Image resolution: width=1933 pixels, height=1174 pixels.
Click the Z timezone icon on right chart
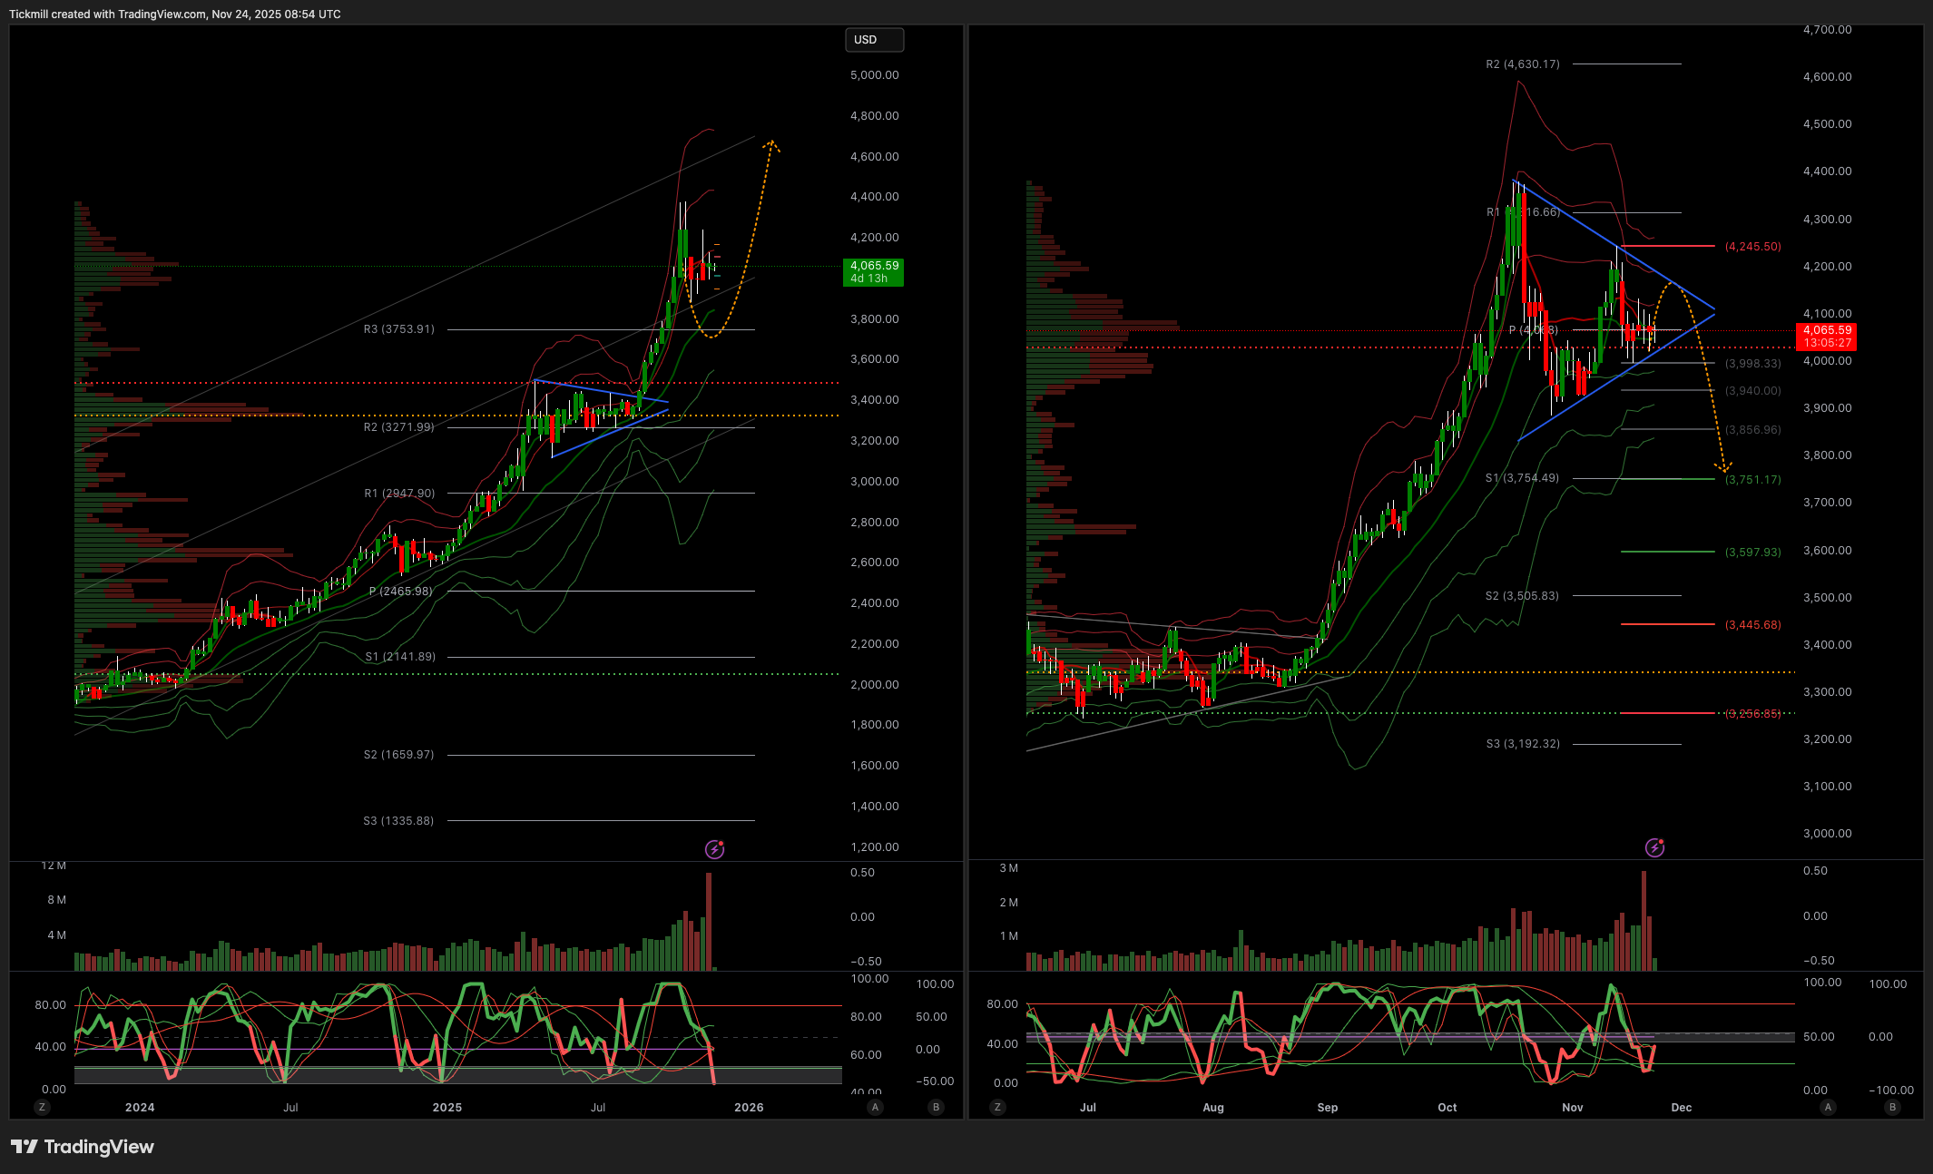click(997, 1107)
